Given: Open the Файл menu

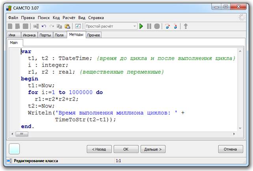Looking at the screenshot, I should pyautogui.click(x=13, y=18).
